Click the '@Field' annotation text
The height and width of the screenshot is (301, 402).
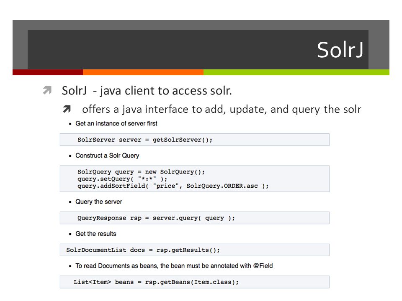tap(263, 266)
